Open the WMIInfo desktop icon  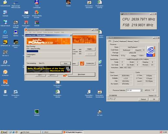click(x=37, y=113)
